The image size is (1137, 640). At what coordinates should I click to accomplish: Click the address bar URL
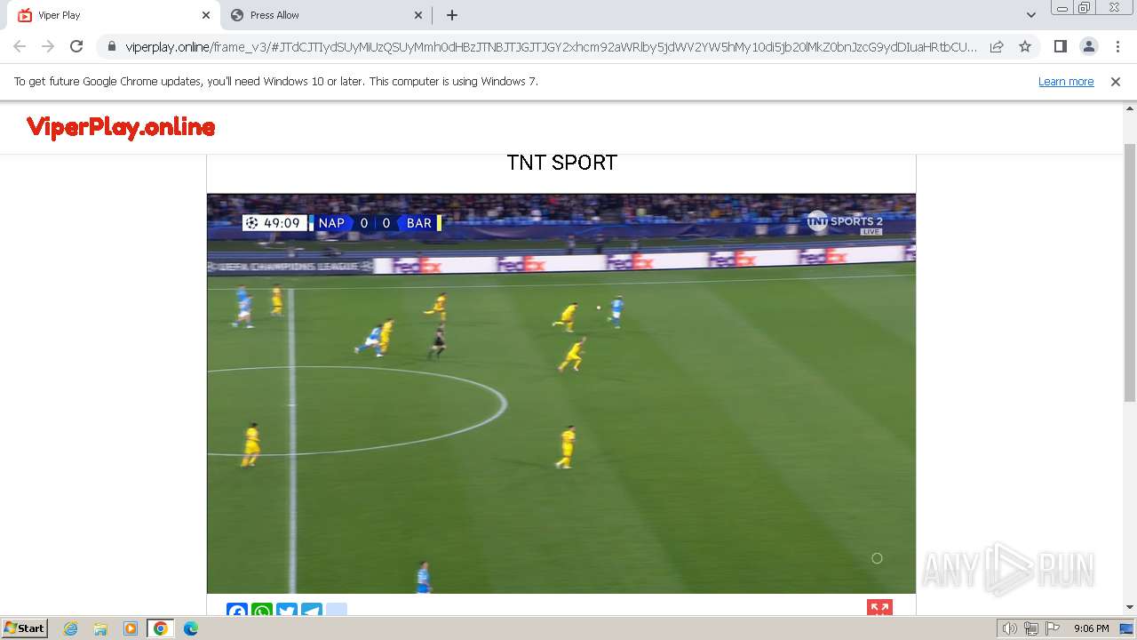[551, 46]
